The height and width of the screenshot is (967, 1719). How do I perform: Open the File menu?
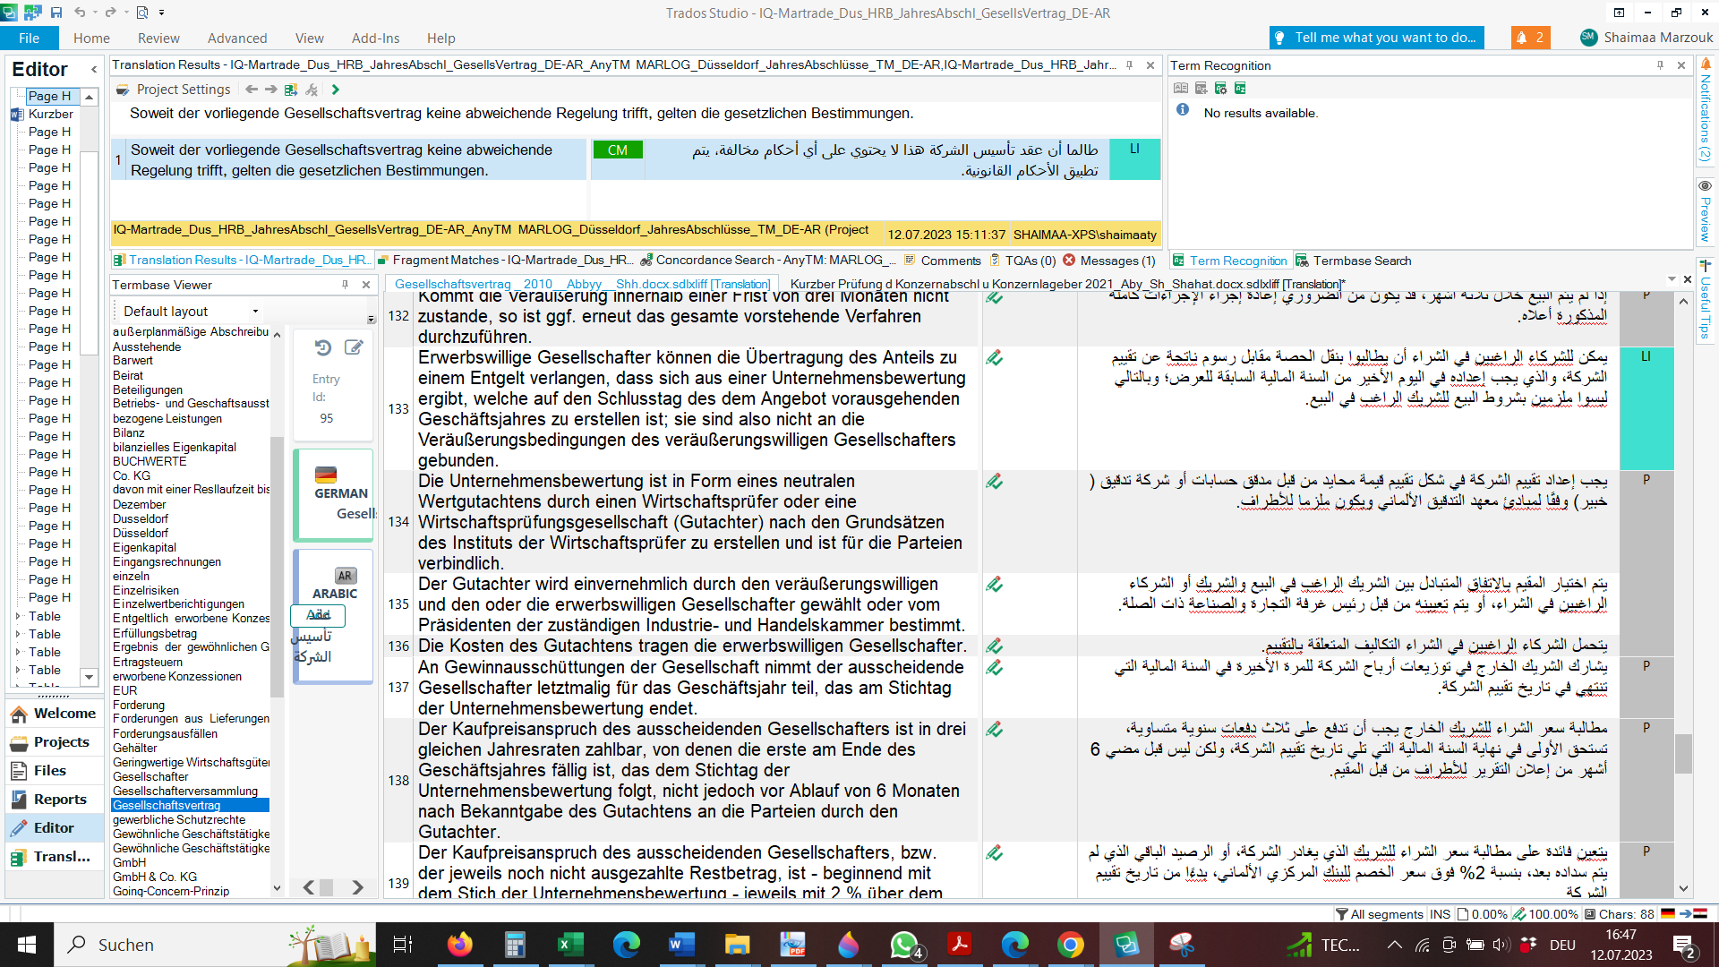29,38
